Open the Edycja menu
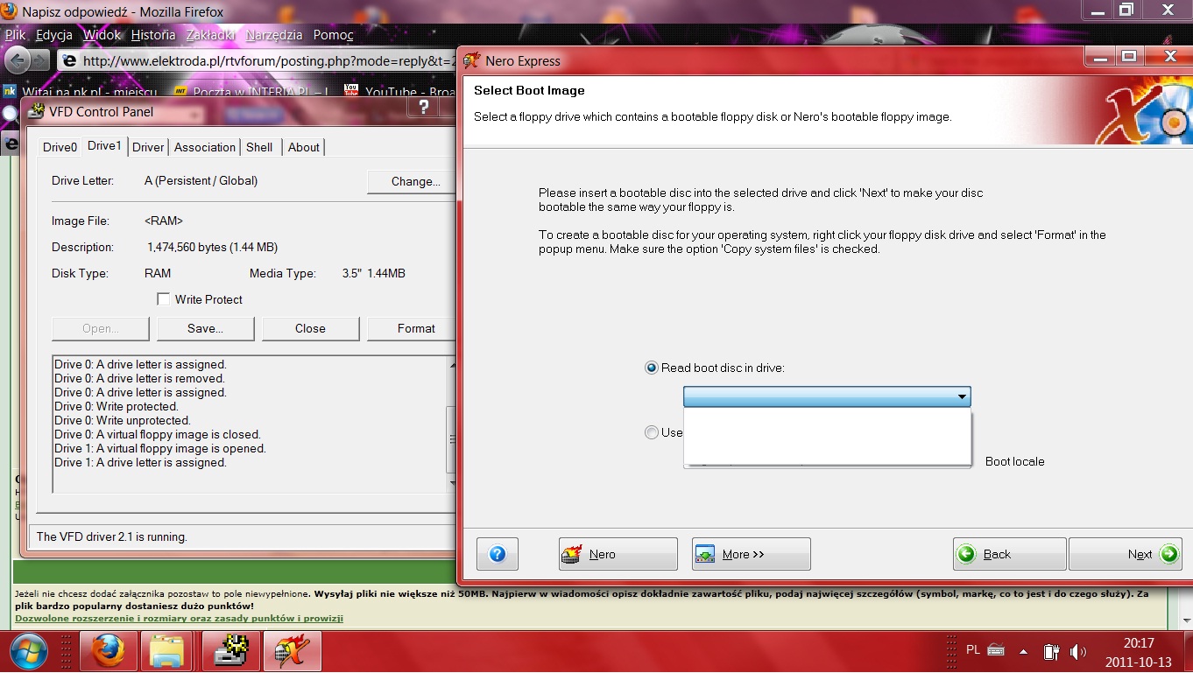 coord(54,35)
